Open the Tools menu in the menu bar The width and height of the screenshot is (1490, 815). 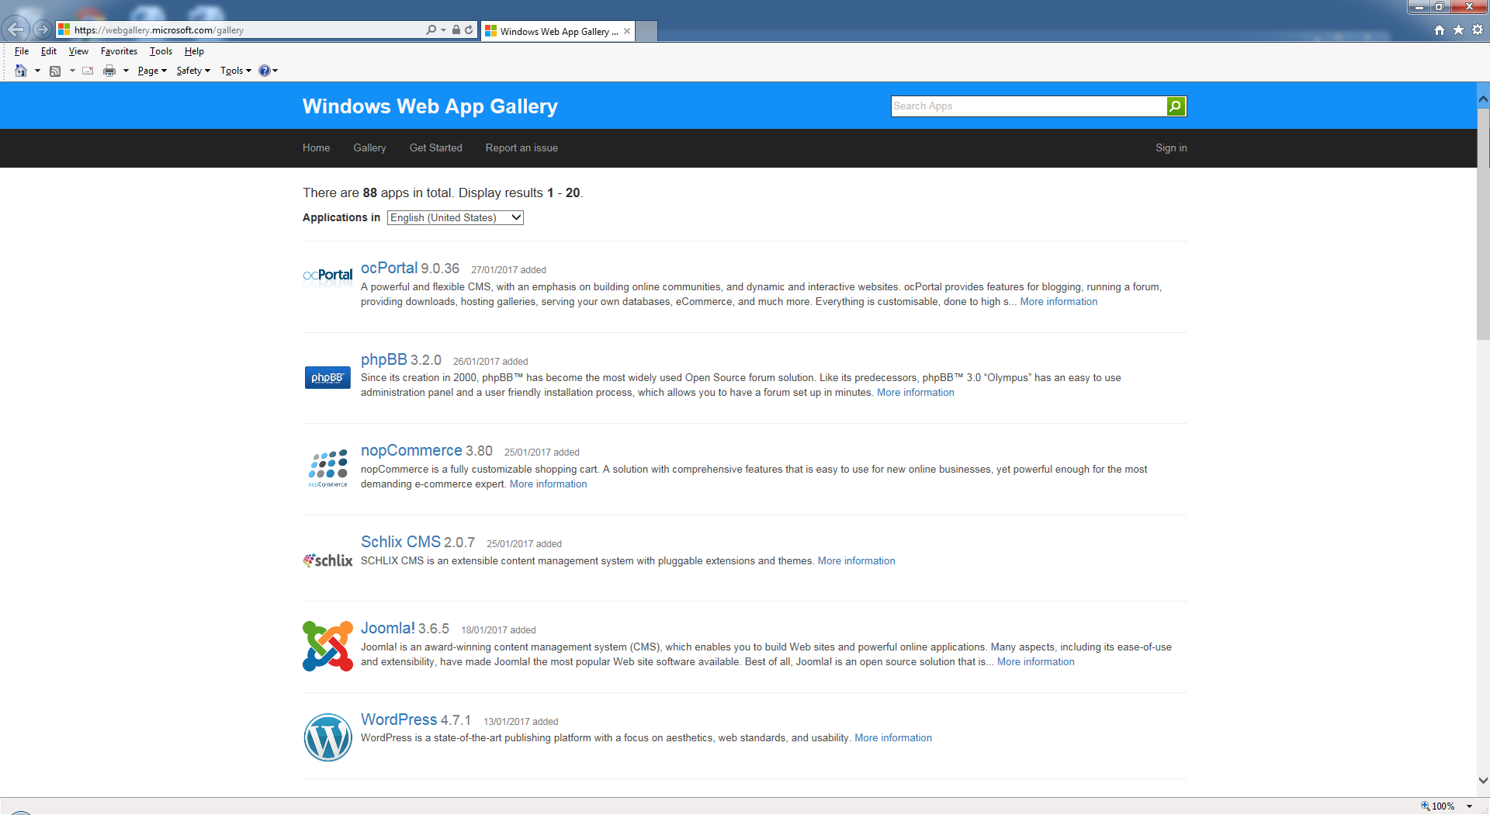click(161, 51)
